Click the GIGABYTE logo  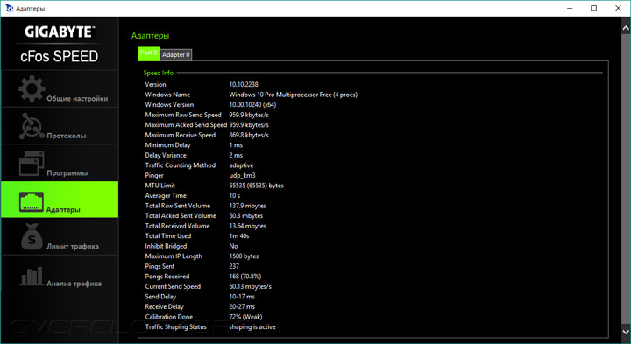tap(60, 32)
